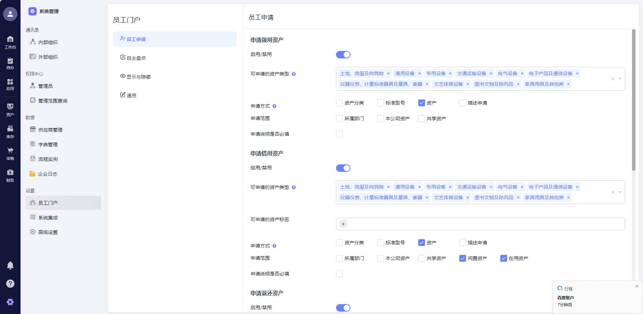Check 标准型号 under 申请领用资产

381,103
